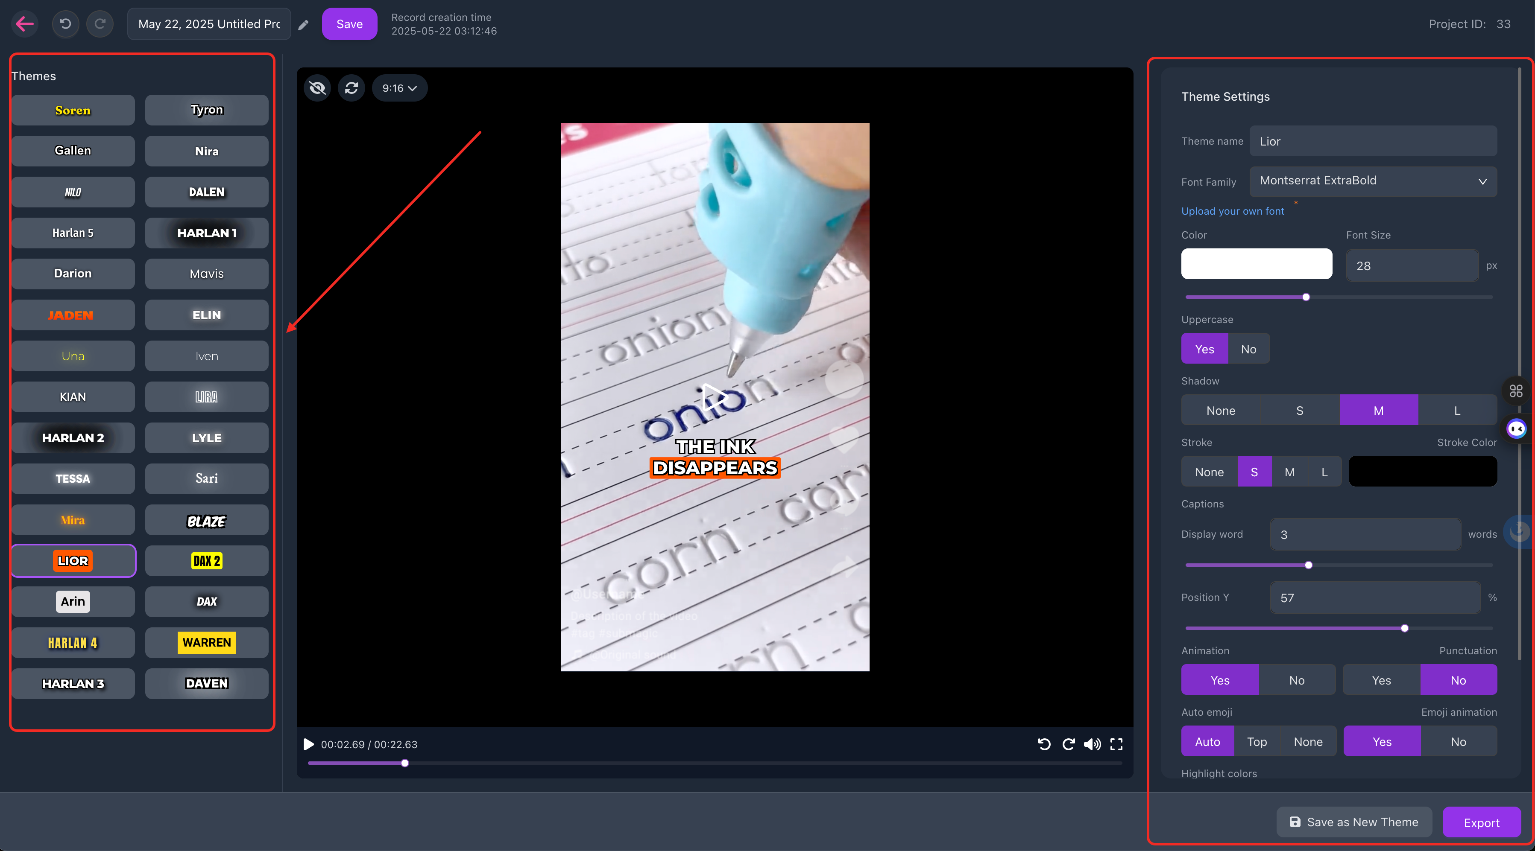
Task: Choose the WARREN theme preset
Action: 206,643
